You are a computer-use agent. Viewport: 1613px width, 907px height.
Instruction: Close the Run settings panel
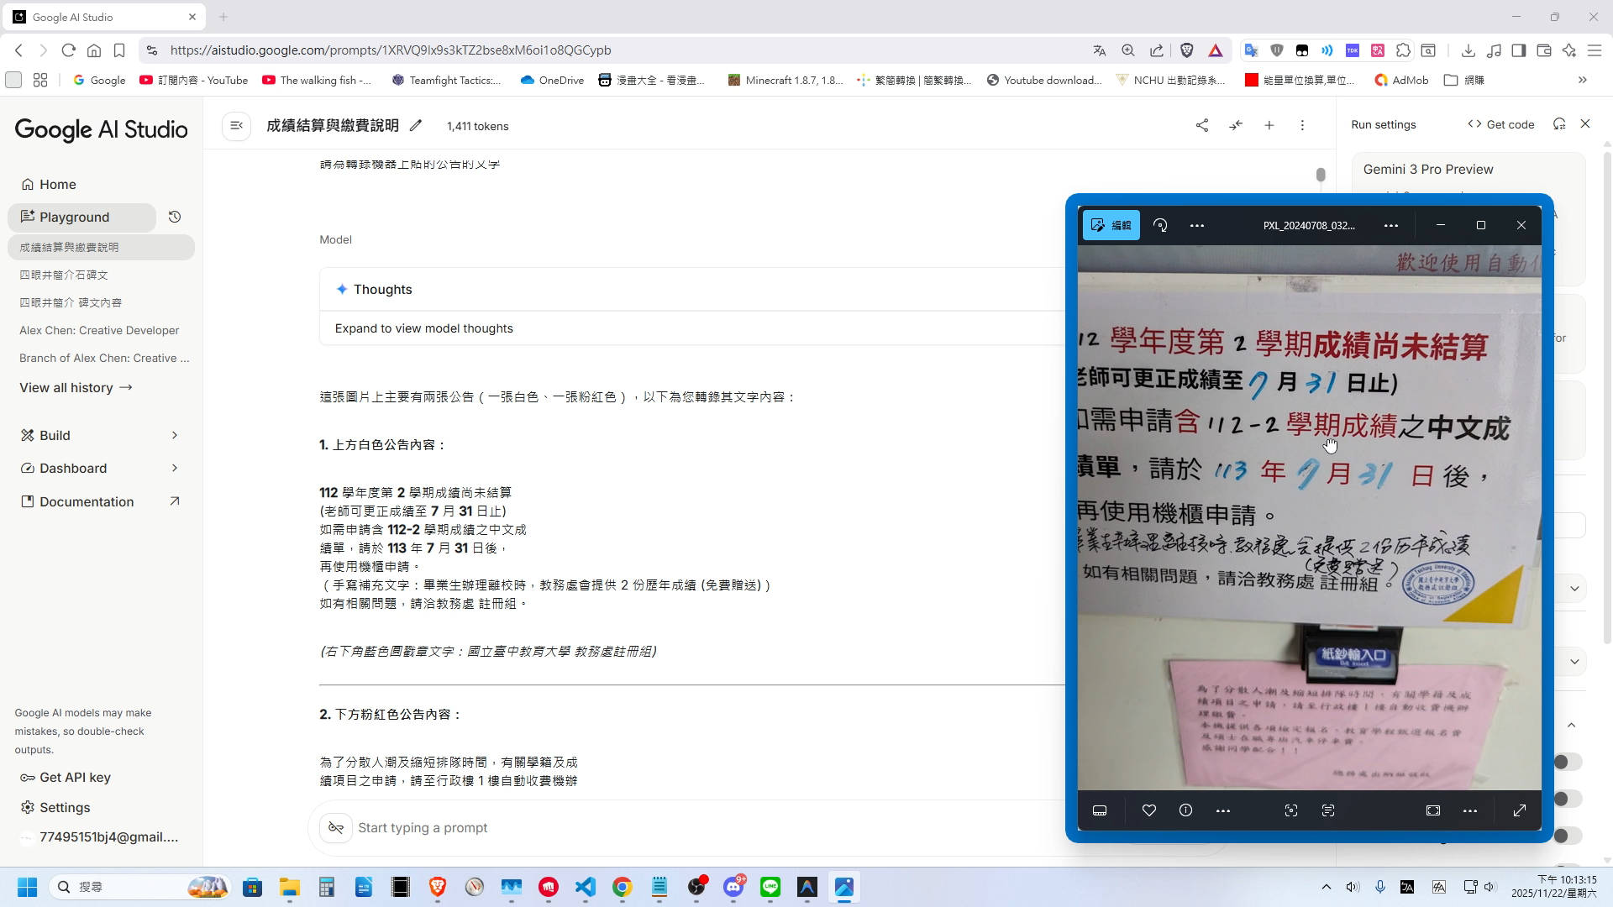coord(1585,123)
